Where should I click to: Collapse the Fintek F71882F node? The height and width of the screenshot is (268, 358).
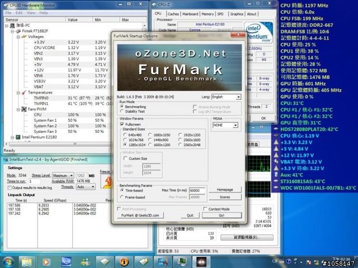click(12, 31)
